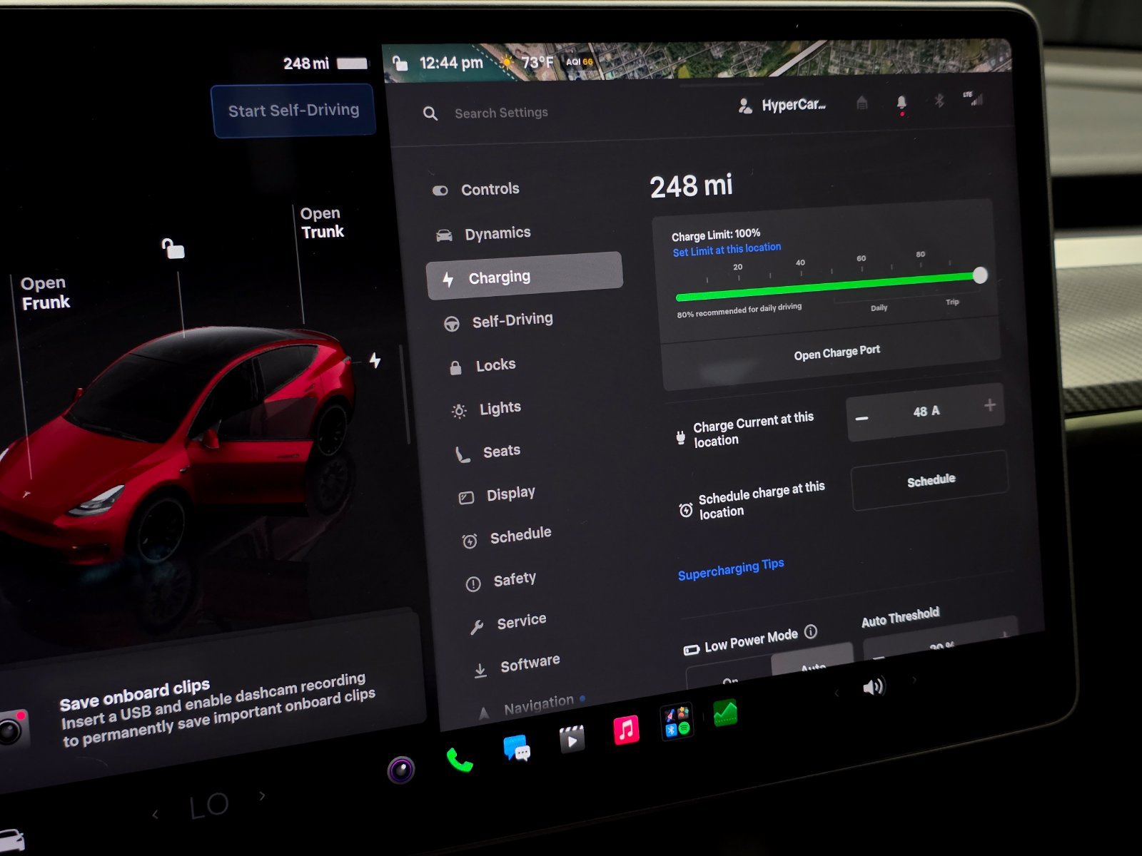The width and height of the screenshot is (1142, 856).
Task: Tap the AQI air quality badge
Action: pyautogui.click(x=579, y=61)
